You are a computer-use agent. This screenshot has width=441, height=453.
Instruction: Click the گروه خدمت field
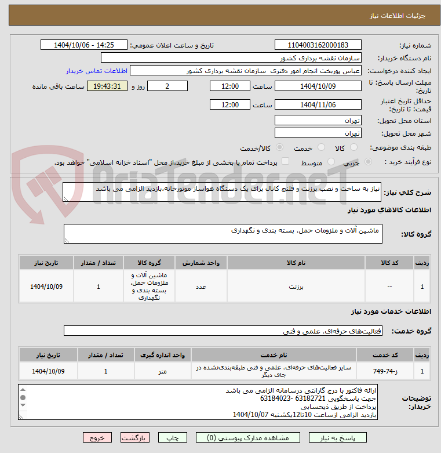223,331
